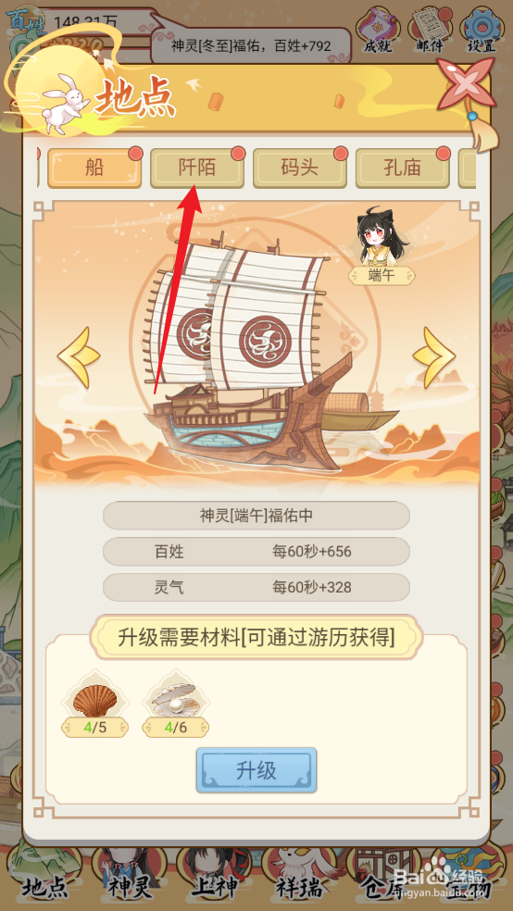Select the 阡陌 location tab

197,168
